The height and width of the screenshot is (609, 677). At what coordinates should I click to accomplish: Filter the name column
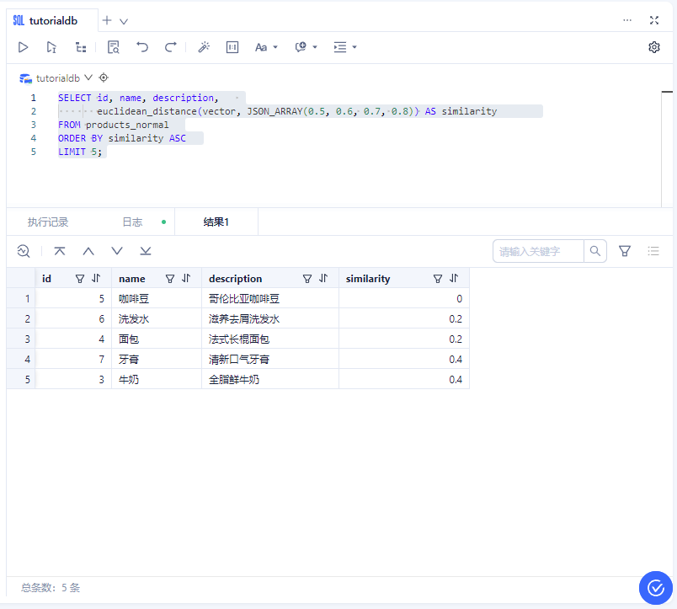pos(170,279)
